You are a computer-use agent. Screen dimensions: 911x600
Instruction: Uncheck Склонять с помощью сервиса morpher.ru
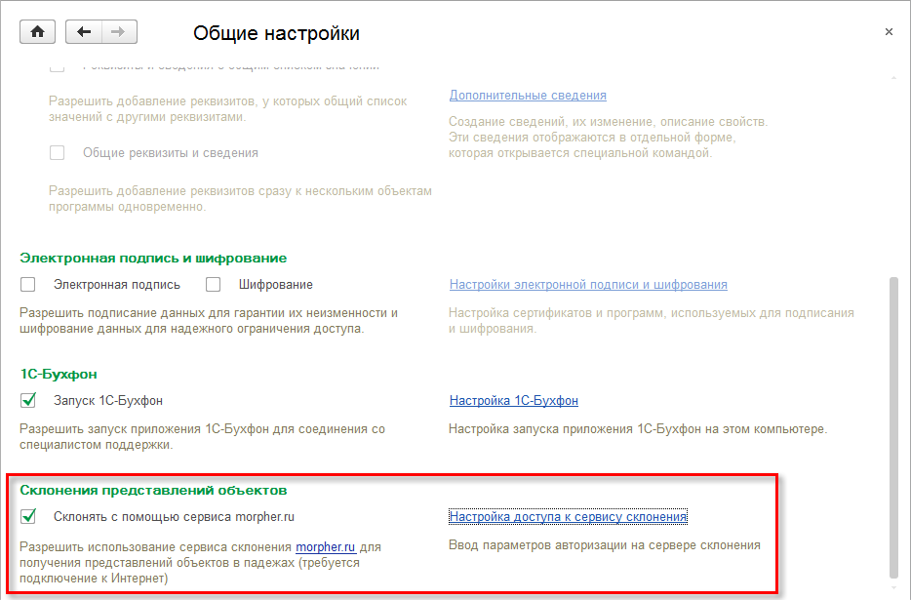tap(28, 516)
